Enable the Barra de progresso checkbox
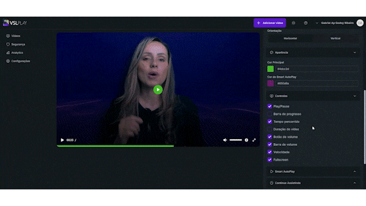 269,114
